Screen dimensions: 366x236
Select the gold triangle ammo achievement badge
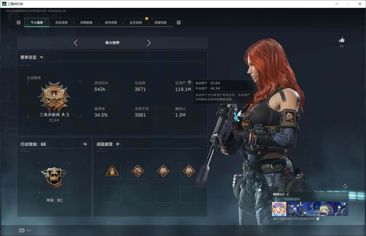coord(112,171)
